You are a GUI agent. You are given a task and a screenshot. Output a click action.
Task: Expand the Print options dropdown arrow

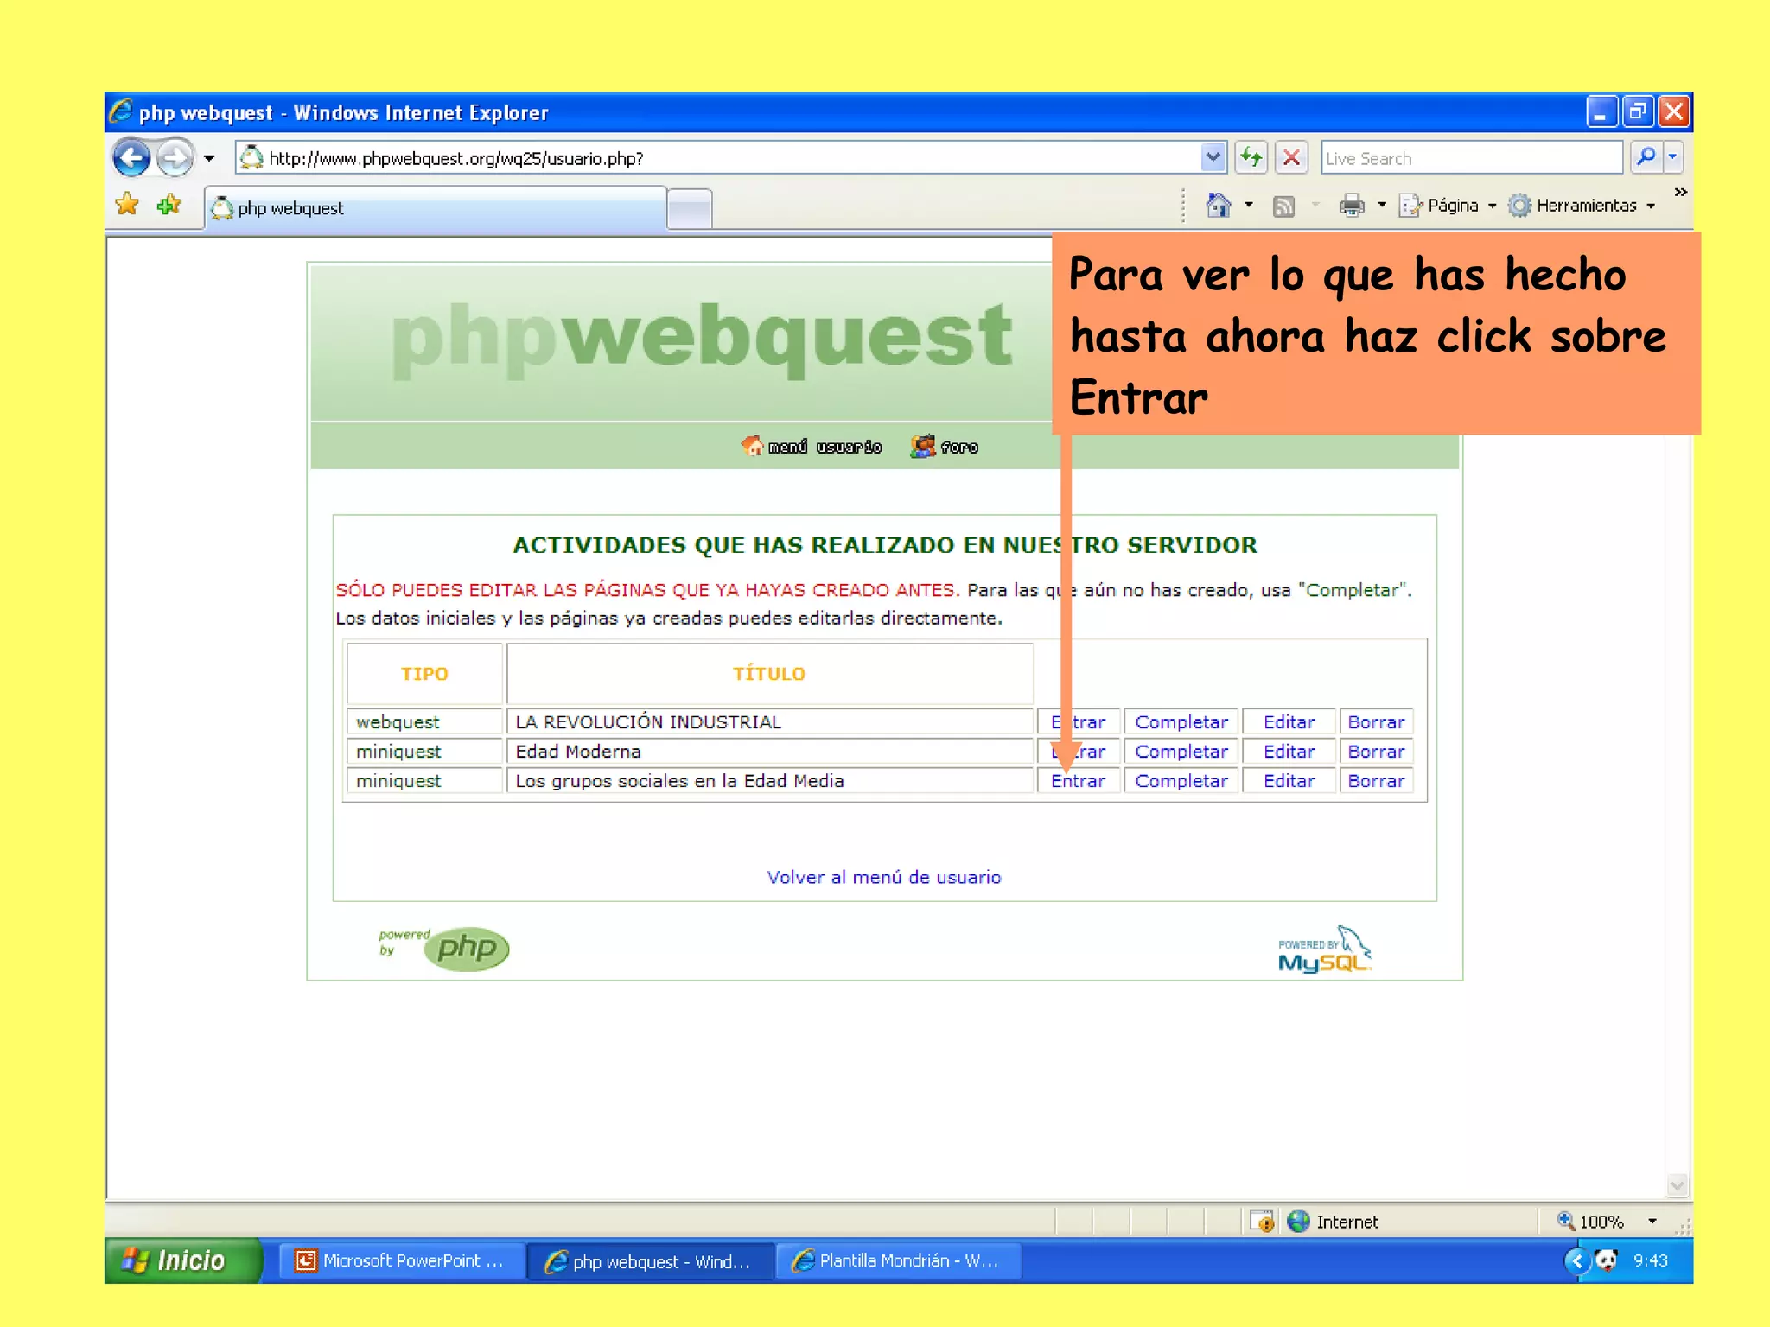(1382, 206)
